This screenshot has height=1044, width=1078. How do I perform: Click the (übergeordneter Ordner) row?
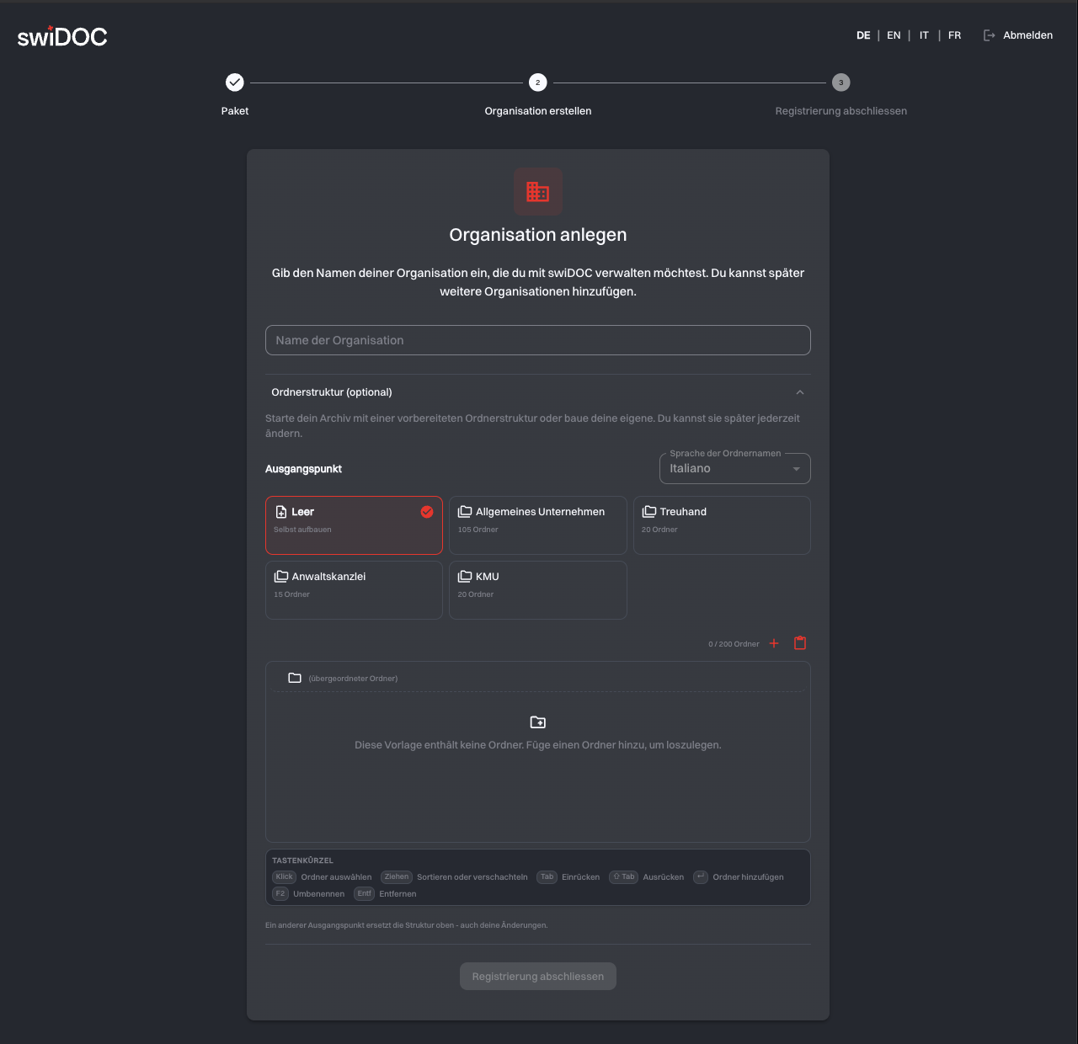(538, 678)
